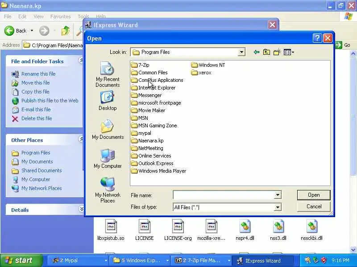Click the Start button
The image size is (357, 267).
21,260
